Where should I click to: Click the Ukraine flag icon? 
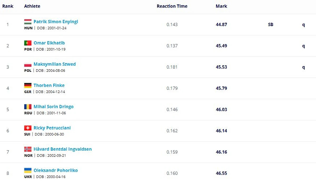[x=28, y=170]
